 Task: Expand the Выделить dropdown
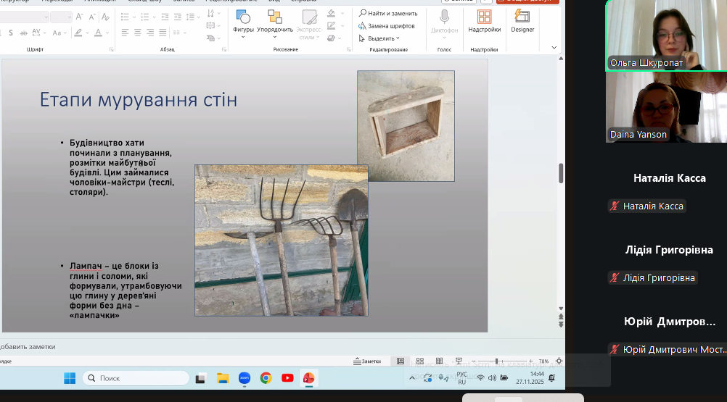pos(384,38)
